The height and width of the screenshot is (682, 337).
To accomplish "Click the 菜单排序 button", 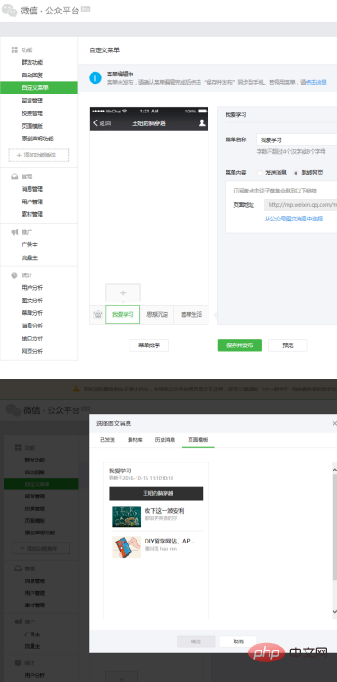I will pos(149,345).
